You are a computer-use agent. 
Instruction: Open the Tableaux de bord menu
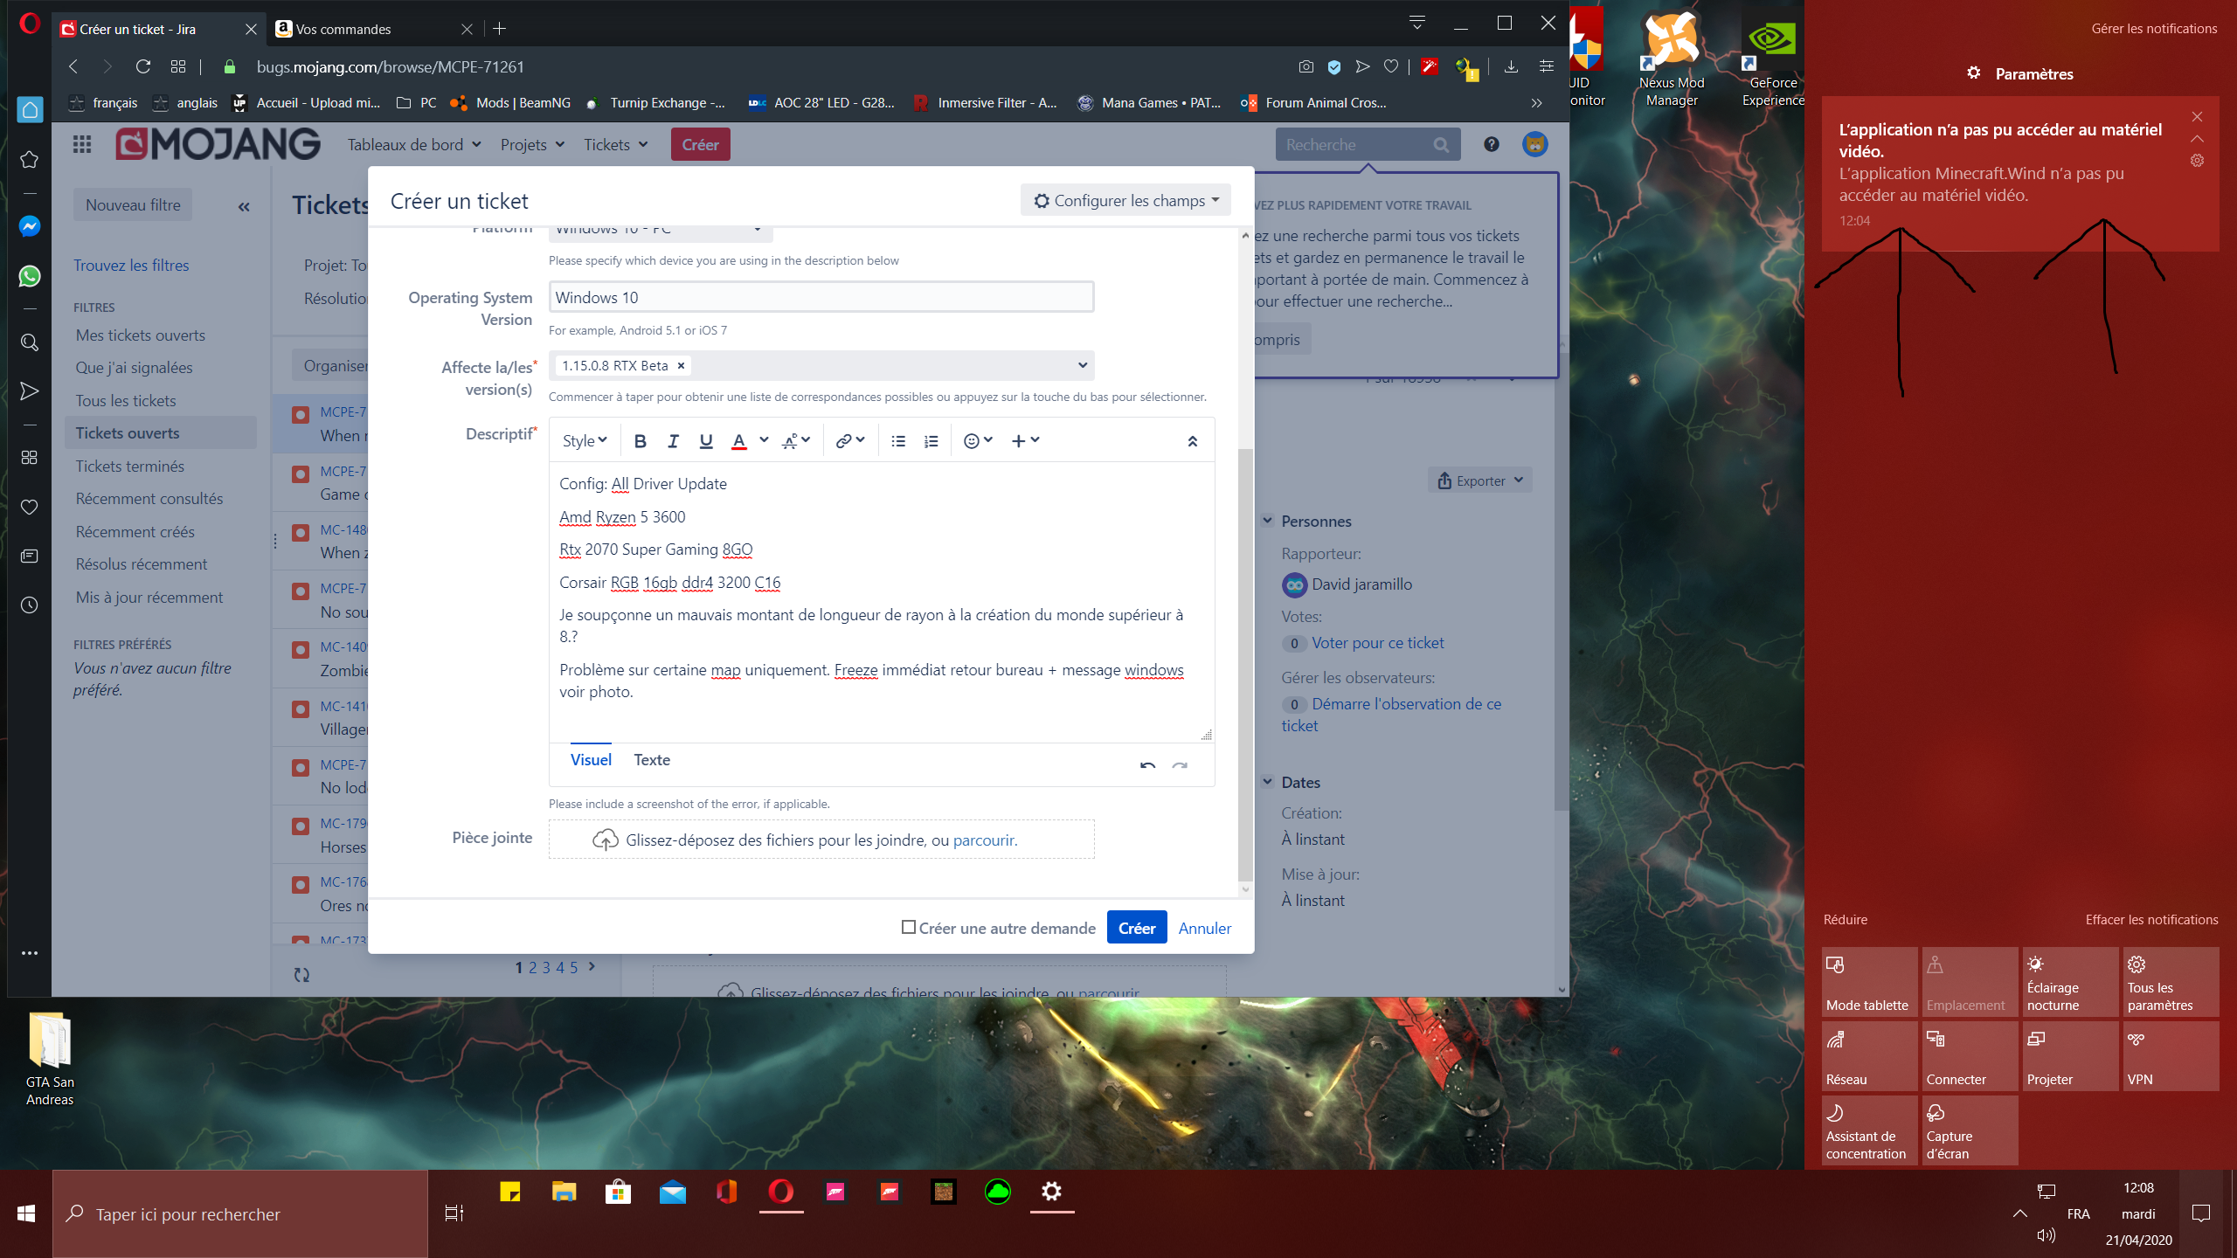click(x=413, y=145)
